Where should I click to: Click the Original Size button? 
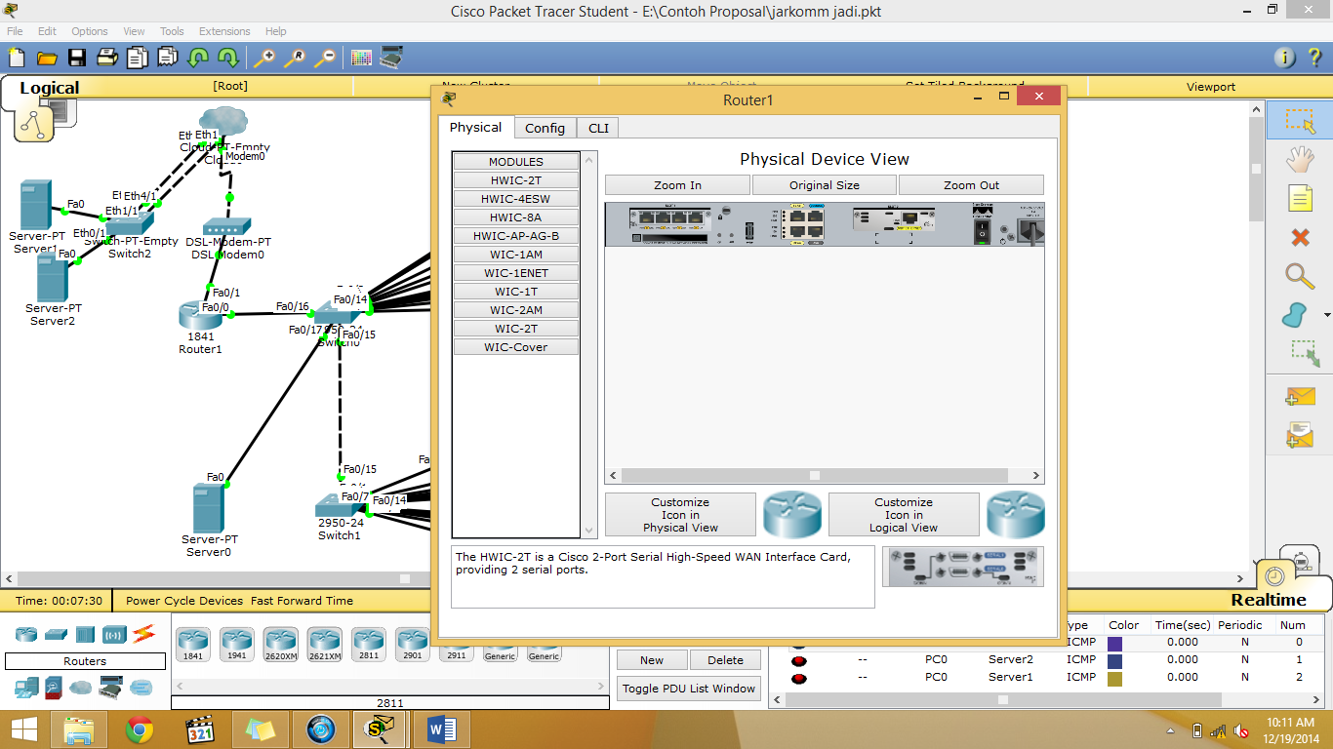click(825, 185)
